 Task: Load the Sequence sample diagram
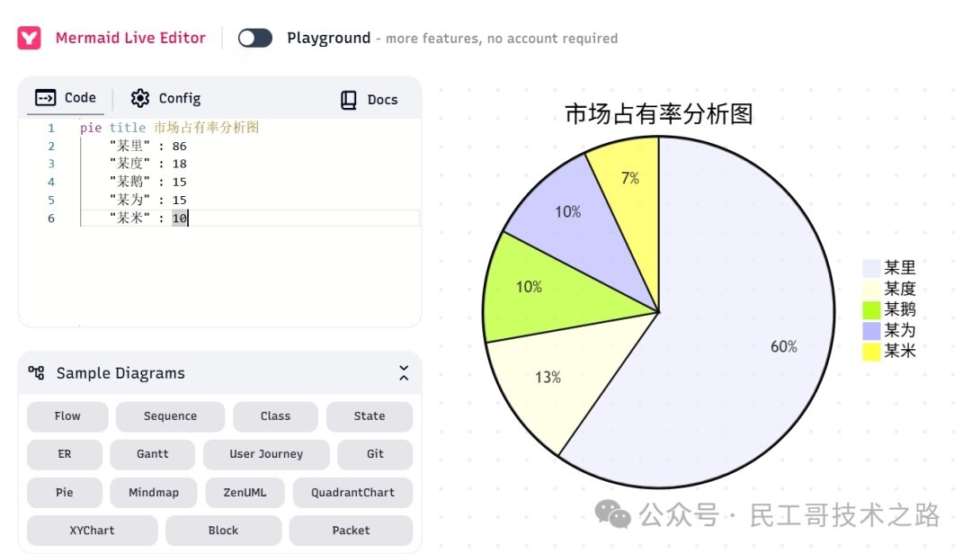pos(170,416)
